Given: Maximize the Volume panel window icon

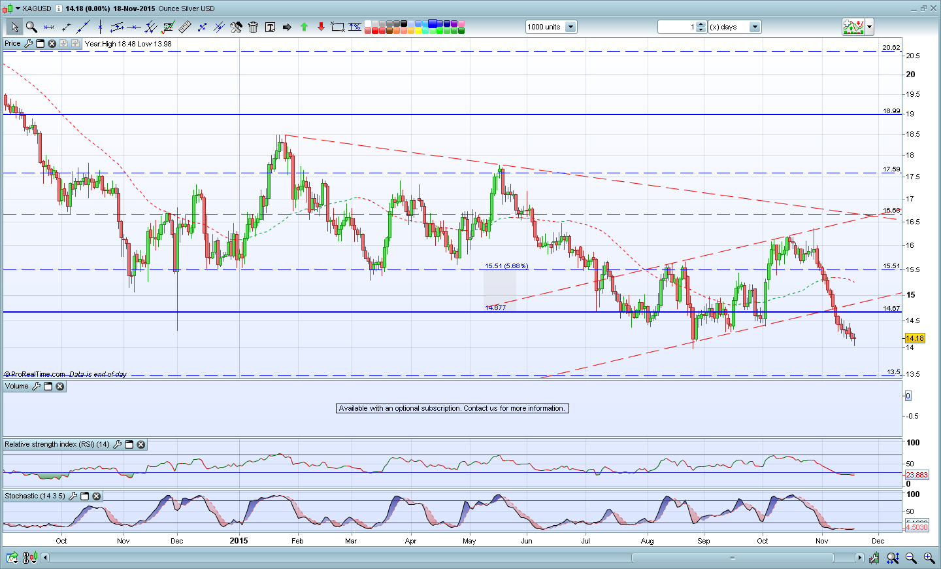Looking at the screenshot, I should (x=48, y=386).
